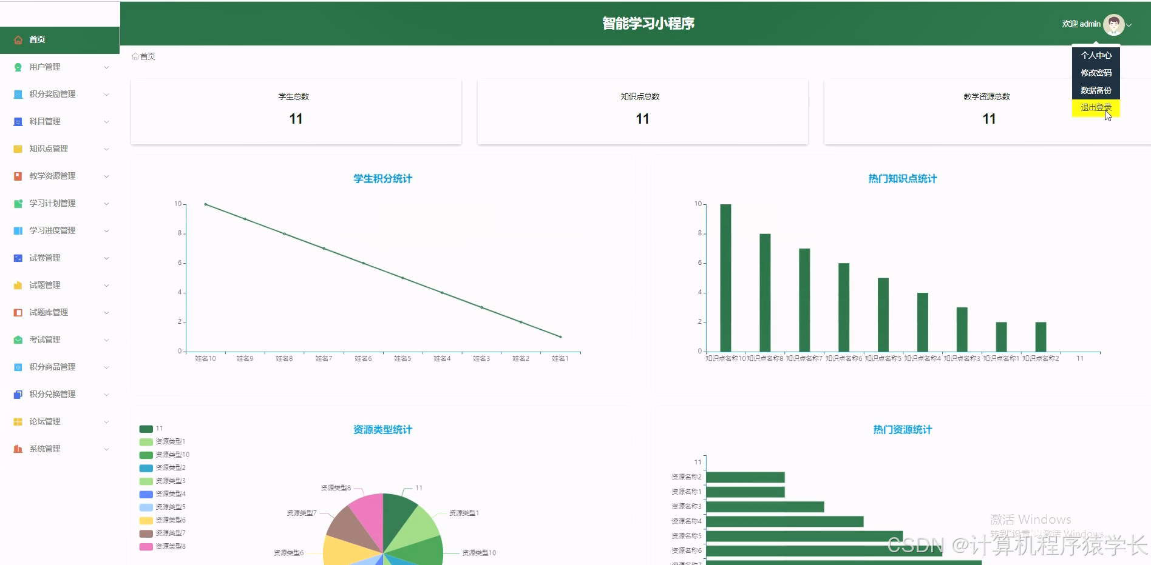The image size is (1151, 565).
Task: Click the 科目管理 sidebar icon
Action: 18,121
